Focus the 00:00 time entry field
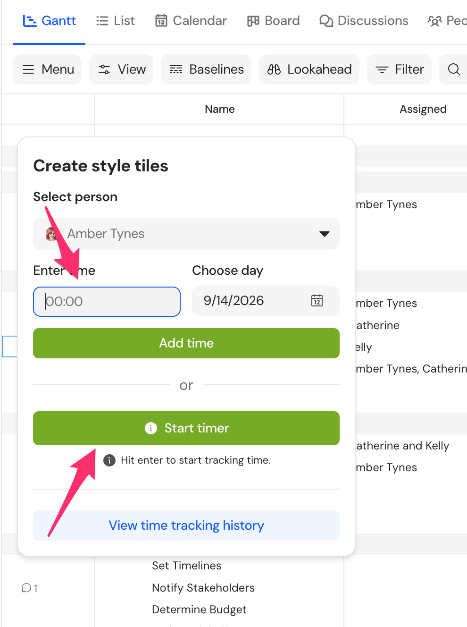Viewport: 467px width, 627px height. 107,302
